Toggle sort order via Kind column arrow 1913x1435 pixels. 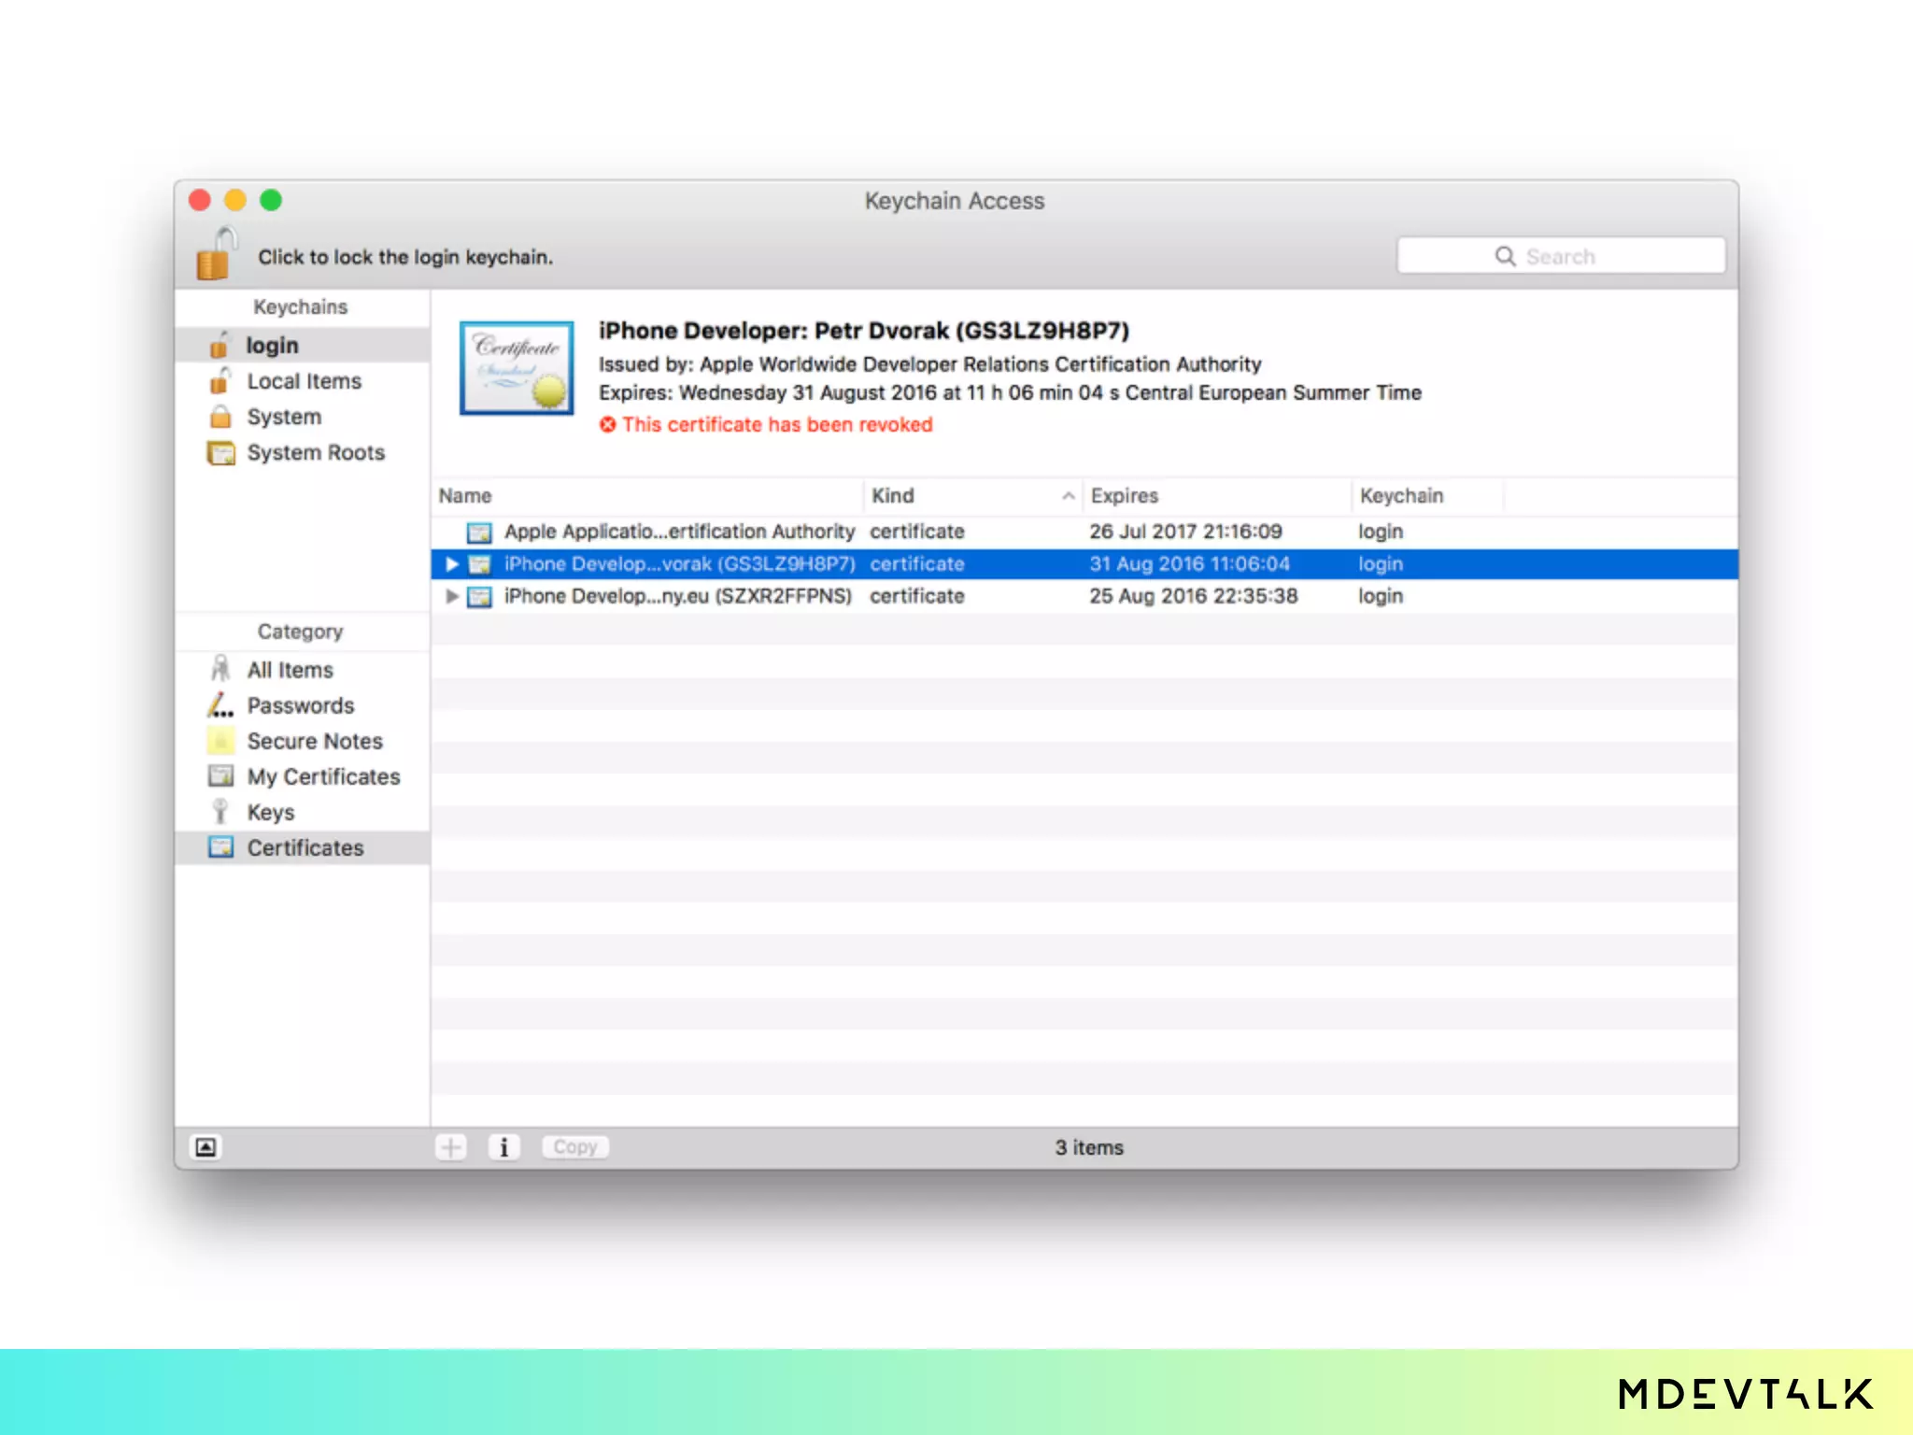click(1068, 496)
